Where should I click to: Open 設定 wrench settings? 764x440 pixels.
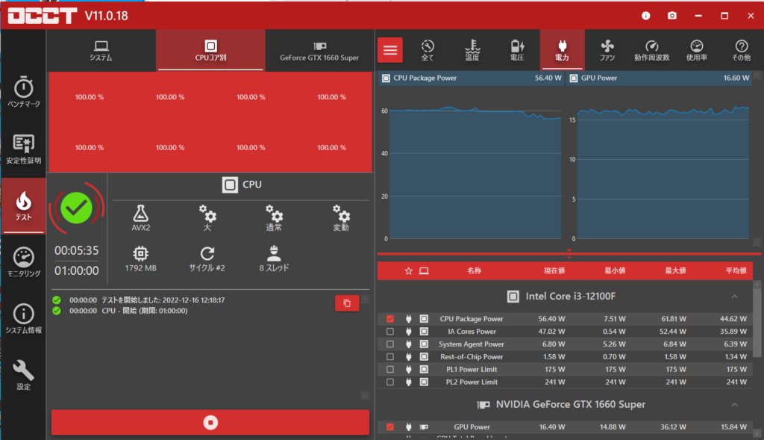click(x=23, y=375)
